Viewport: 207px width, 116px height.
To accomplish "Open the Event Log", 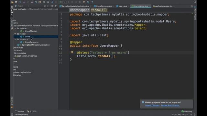I will click(x=187, y=111).
